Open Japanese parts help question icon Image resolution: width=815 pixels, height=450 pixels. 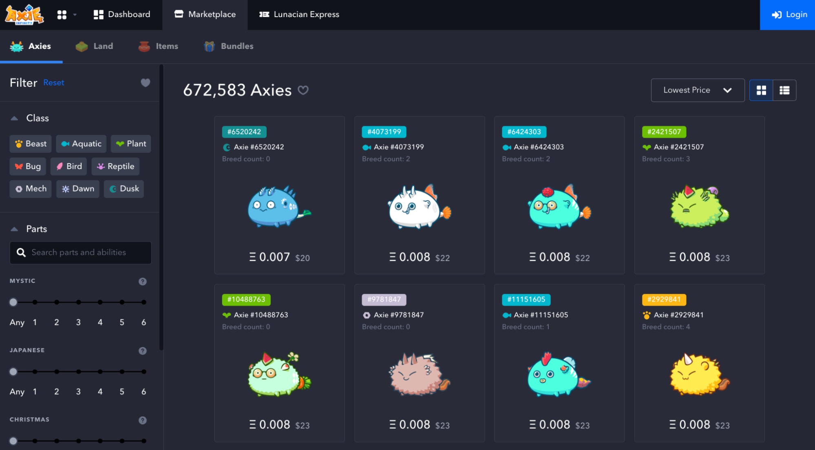tap(142, 351)
